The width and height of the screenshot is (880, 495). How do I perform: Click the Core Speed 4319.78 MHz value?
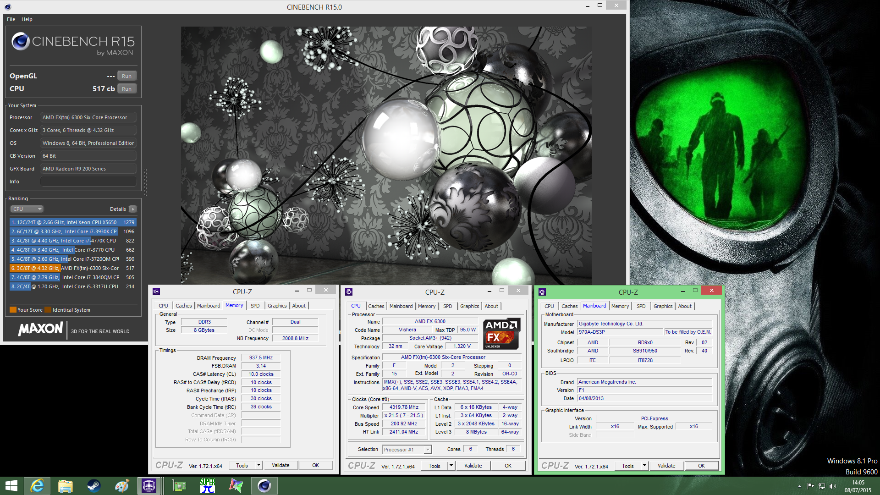pos(404,407)
